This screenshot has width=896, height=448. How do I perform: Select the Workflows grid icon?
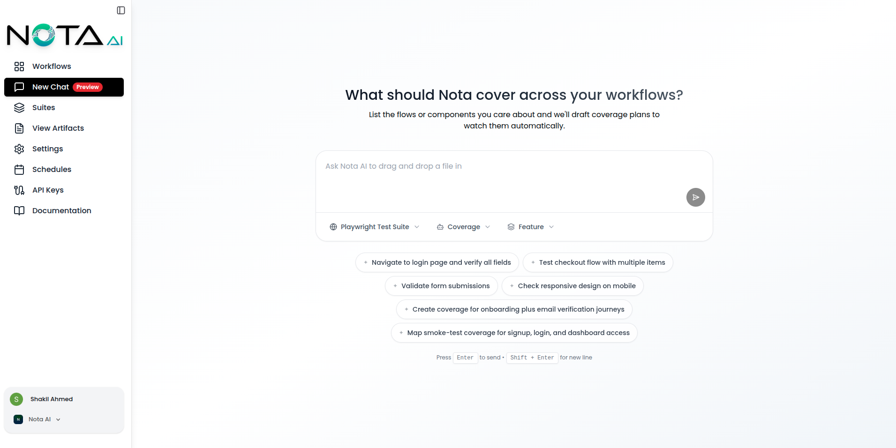pos(19,66)
